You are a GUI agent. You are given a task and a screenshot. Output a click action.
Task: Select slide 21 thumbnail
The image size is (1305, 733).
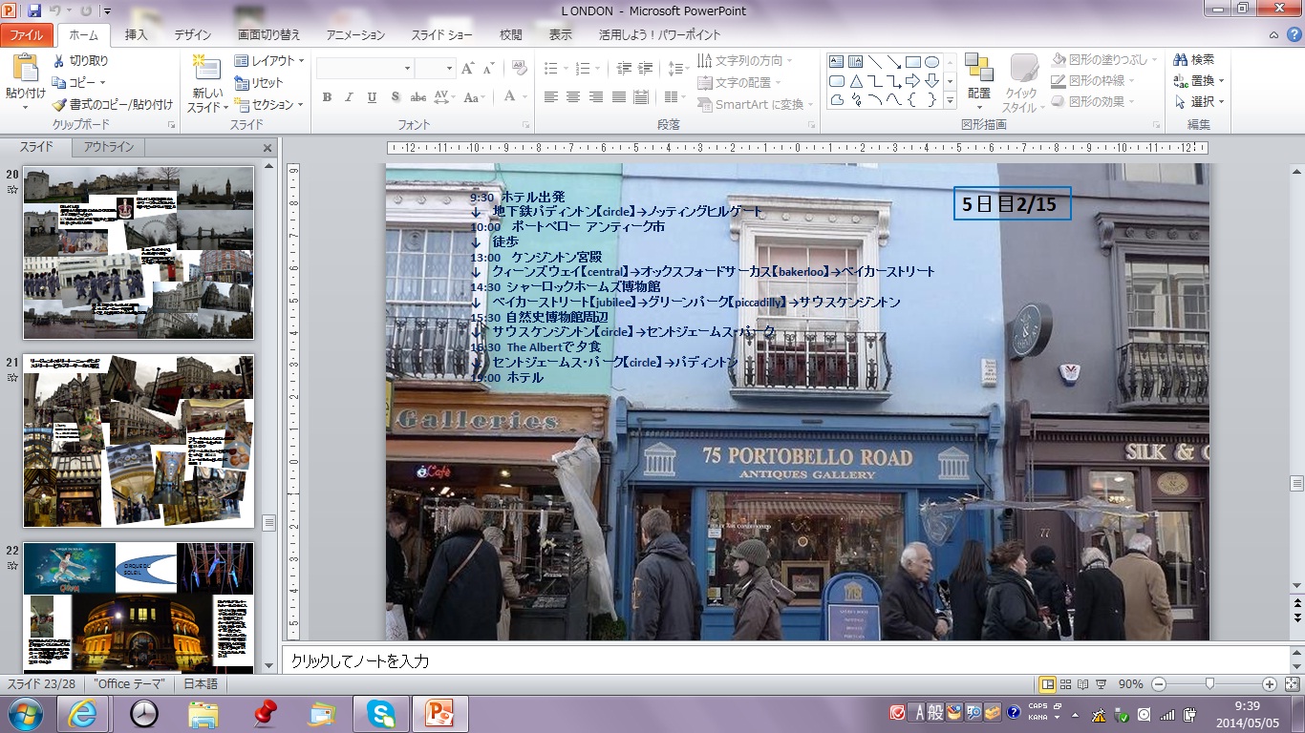point(139,441)
